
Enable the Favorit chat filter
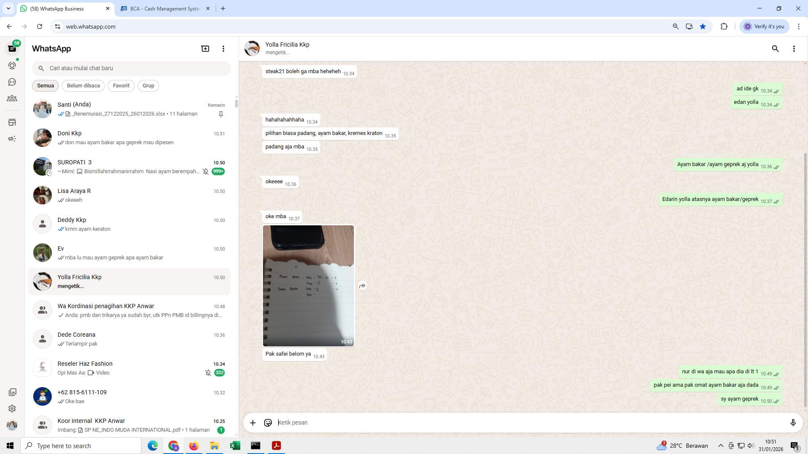click(x=121, y=85)
